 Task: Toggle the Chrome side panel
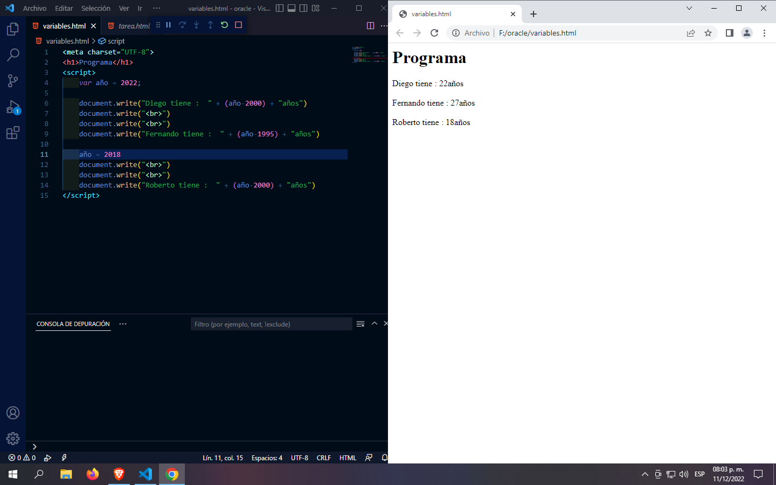coord(730,33)
